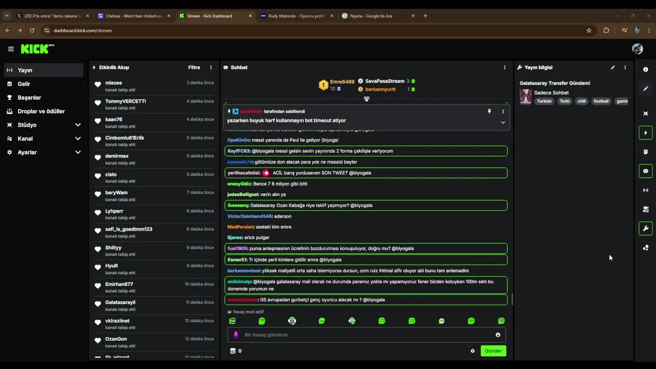Screen dimensions: 656x369
Task: Expand the Ayarlar sidebar section
Action: 78,152
